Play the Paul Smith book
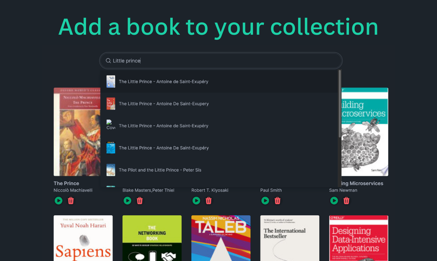 pyautogui.click(x=265, y=201)
